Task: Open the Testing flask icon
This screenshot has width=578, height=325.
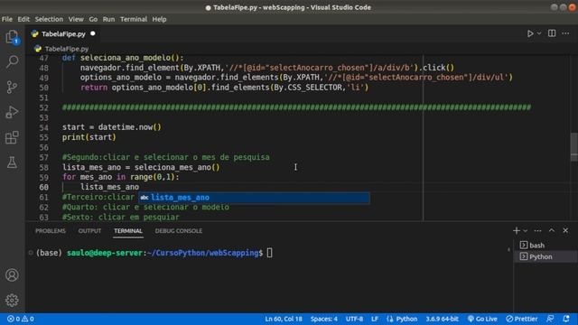Action: [x=12, y=162]
